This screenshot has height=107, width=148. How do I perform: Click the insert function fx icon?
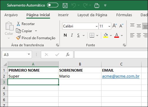pyautogui.click(x=68, y=55)
